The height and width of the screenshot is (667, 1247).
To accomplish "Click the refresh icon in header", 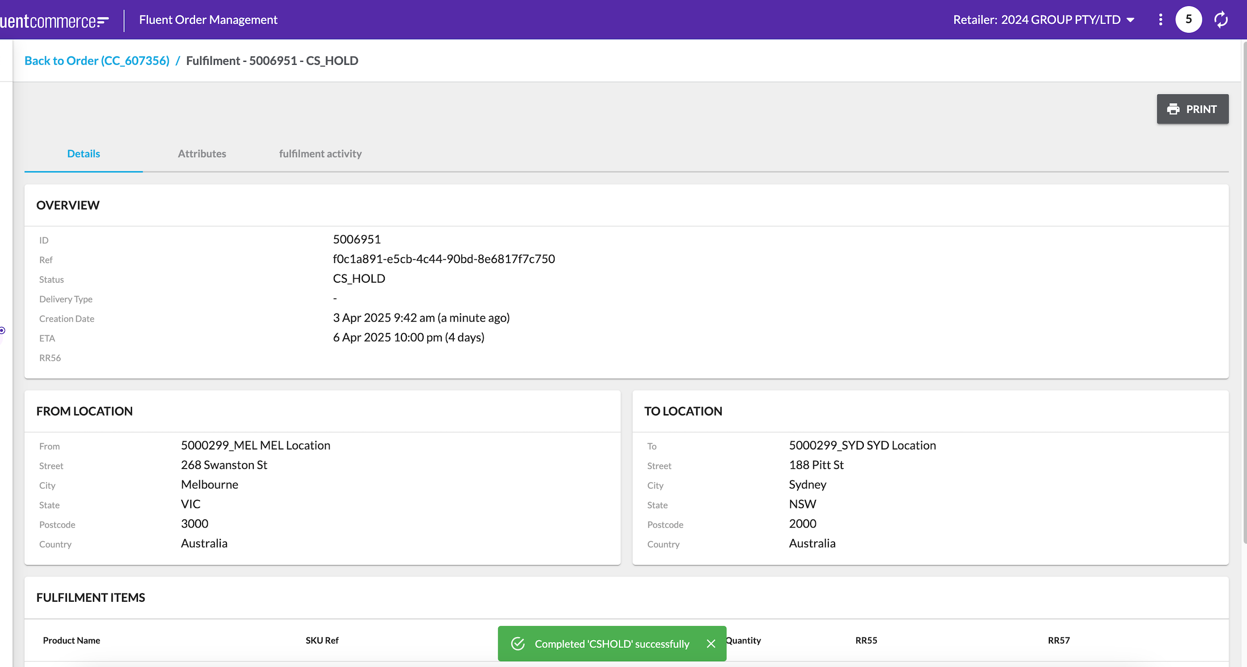I will point(1220,19).
